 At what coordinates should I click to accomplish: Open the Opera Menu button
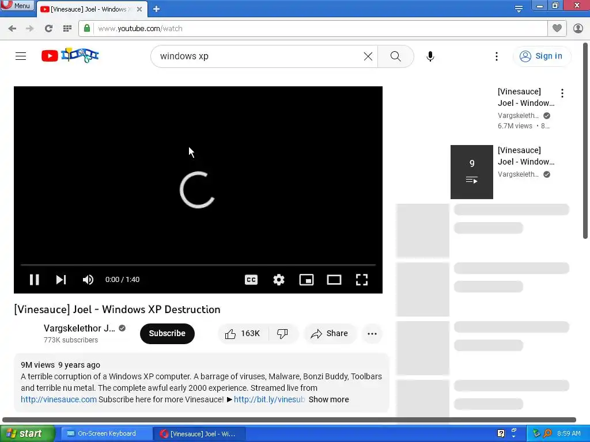tap(17, 5)
